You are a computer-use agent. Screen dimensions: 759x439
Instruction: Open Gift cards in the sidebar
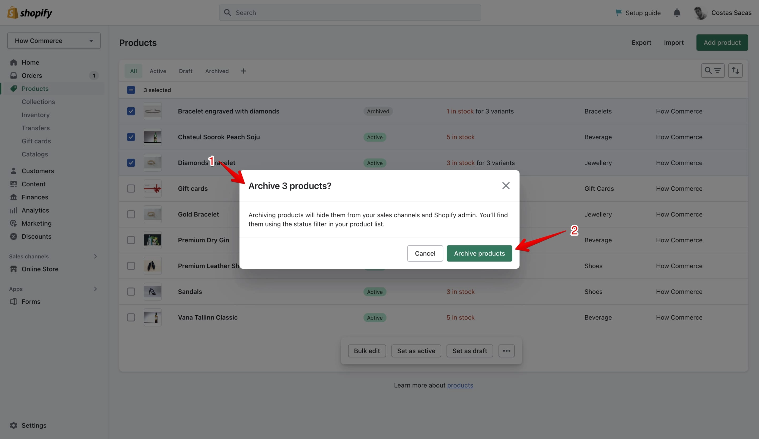[x=36, y=141]
